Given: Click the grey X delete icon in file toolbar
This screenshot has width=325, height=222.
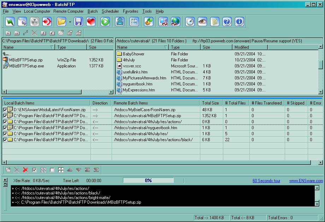Looking at the screenshot, I should [34, 33].
